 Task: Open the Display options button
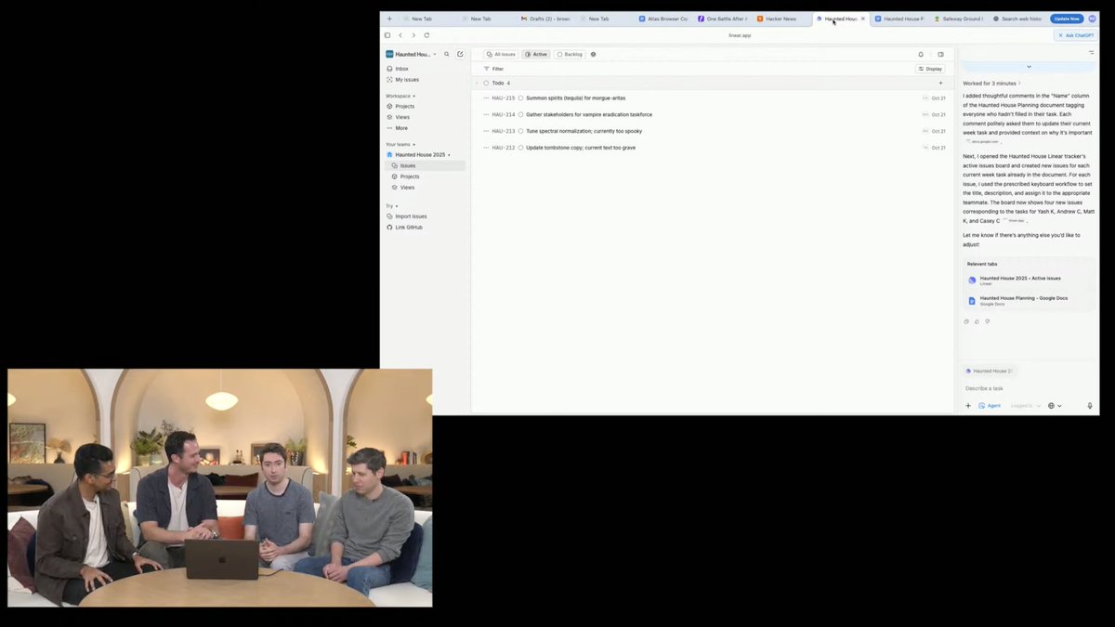(x=930, y=69)
